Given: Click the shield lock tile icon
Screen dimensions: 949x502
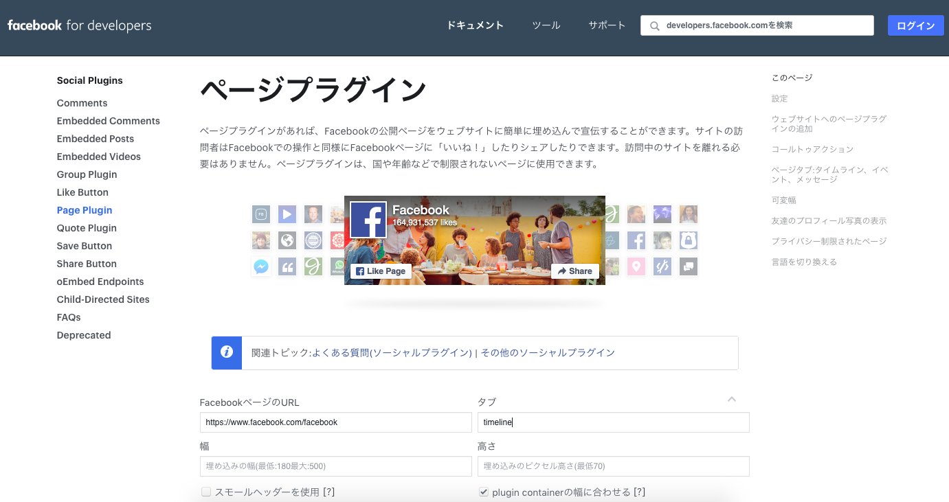Looking at the screenshot, I should point(689,240).
